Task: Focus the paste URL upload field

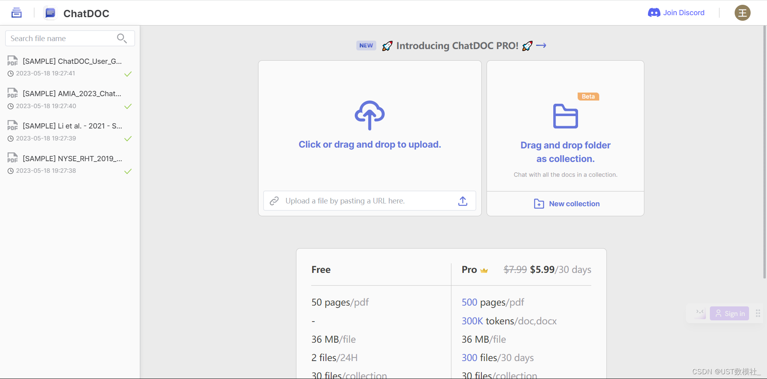Action: pyautogui.click(x=370, y=201)
